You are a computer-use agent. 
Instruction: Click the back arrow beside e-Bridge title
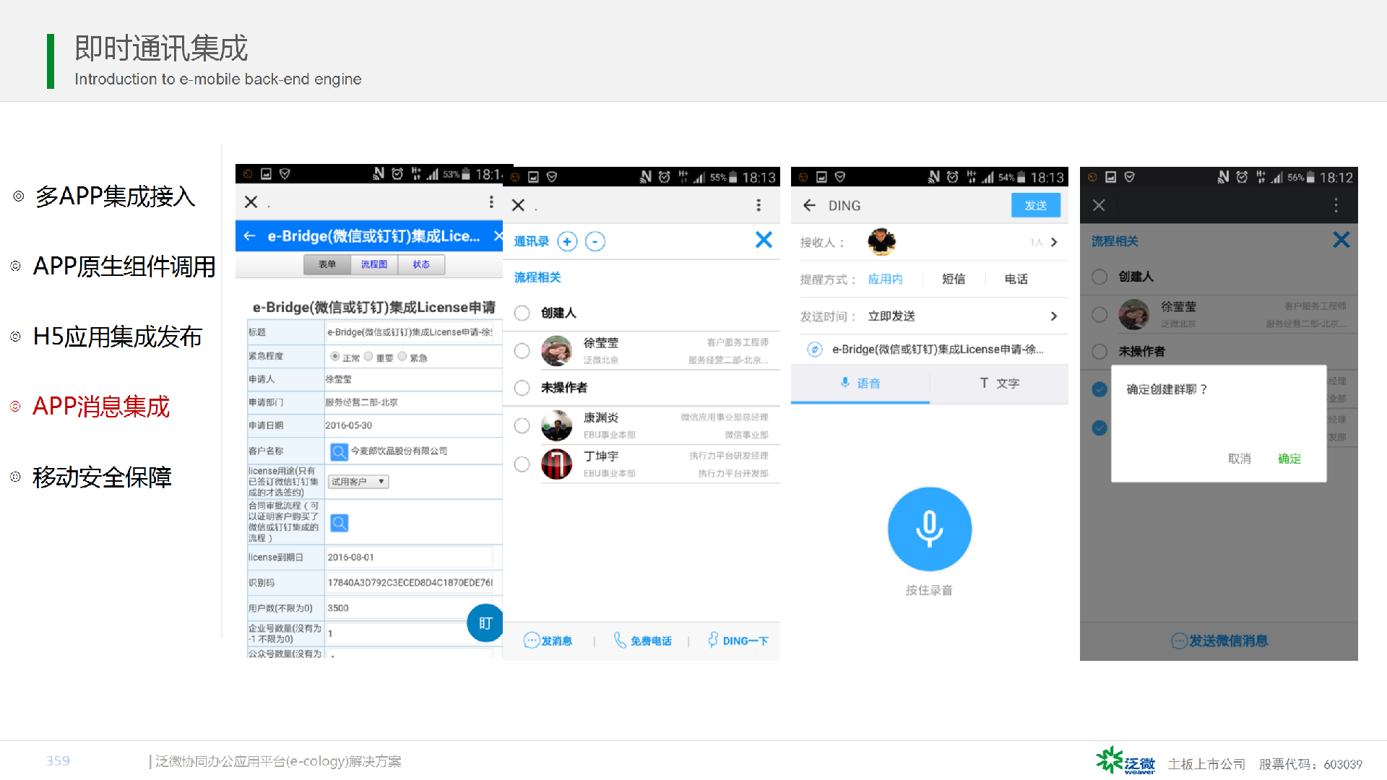click(250, 236)
